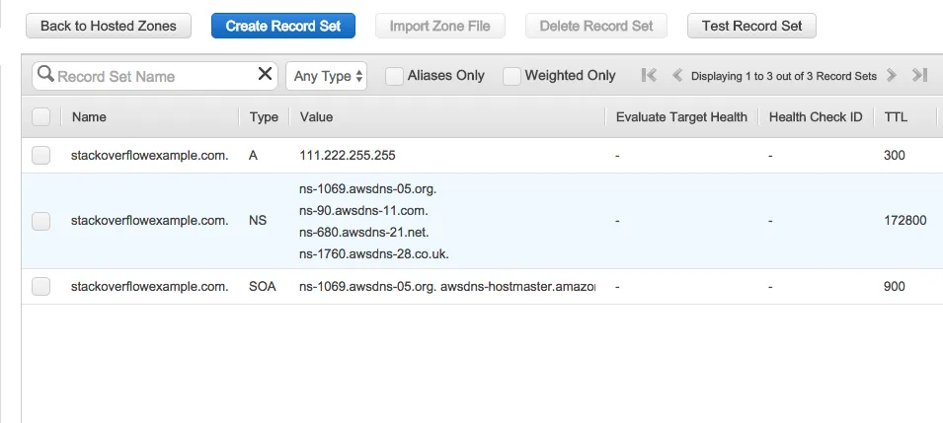Image resolution: width=943 pixels, height=423 pixels.
Task: Select the SOA record row checkbox
Action: point(40,287)
